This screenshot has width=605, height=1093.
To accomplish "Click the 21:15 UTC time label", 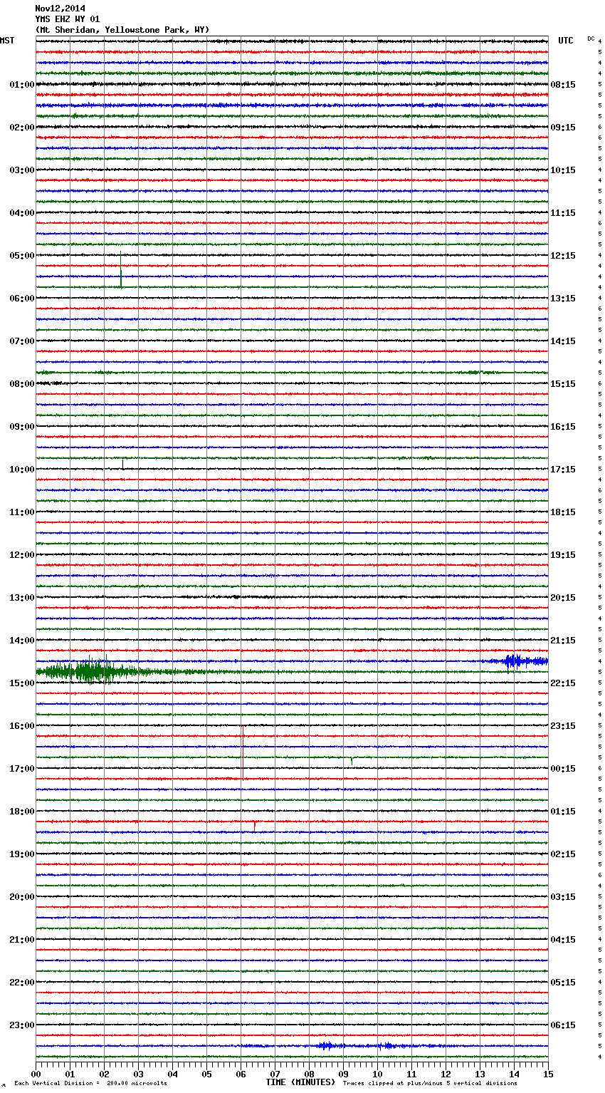I will click(x=563, y=641).
